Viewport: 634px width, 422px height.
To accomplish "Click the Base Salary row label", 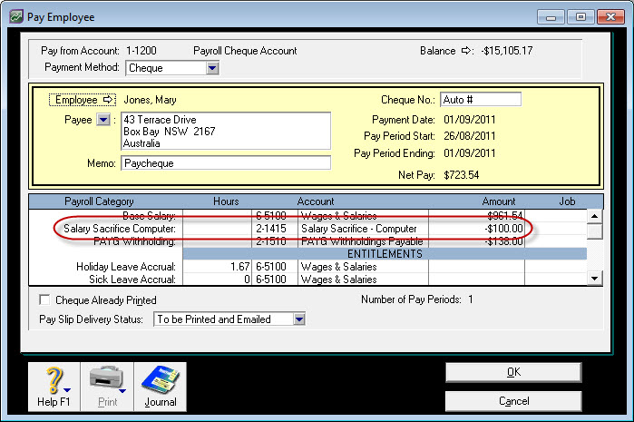I will tap(149, 216).
